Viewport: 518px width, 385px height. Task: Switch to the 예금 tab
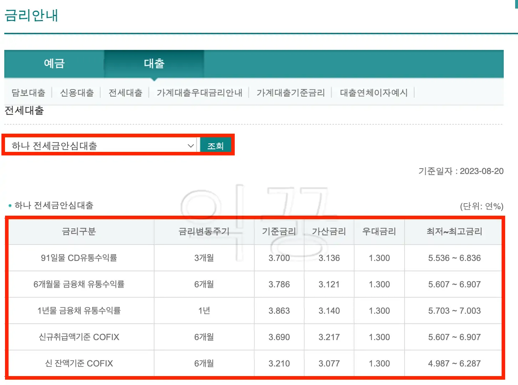[x=54, y=63]
